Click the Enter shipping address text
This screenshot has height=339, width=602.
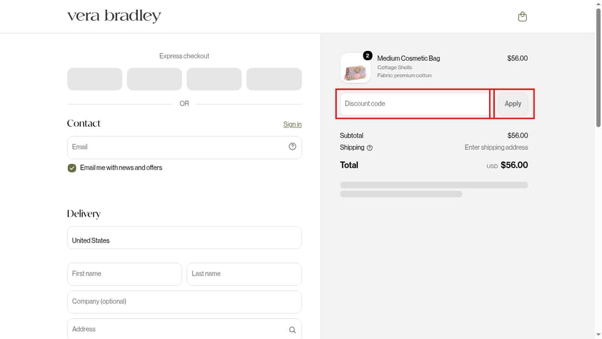[496, 148]
